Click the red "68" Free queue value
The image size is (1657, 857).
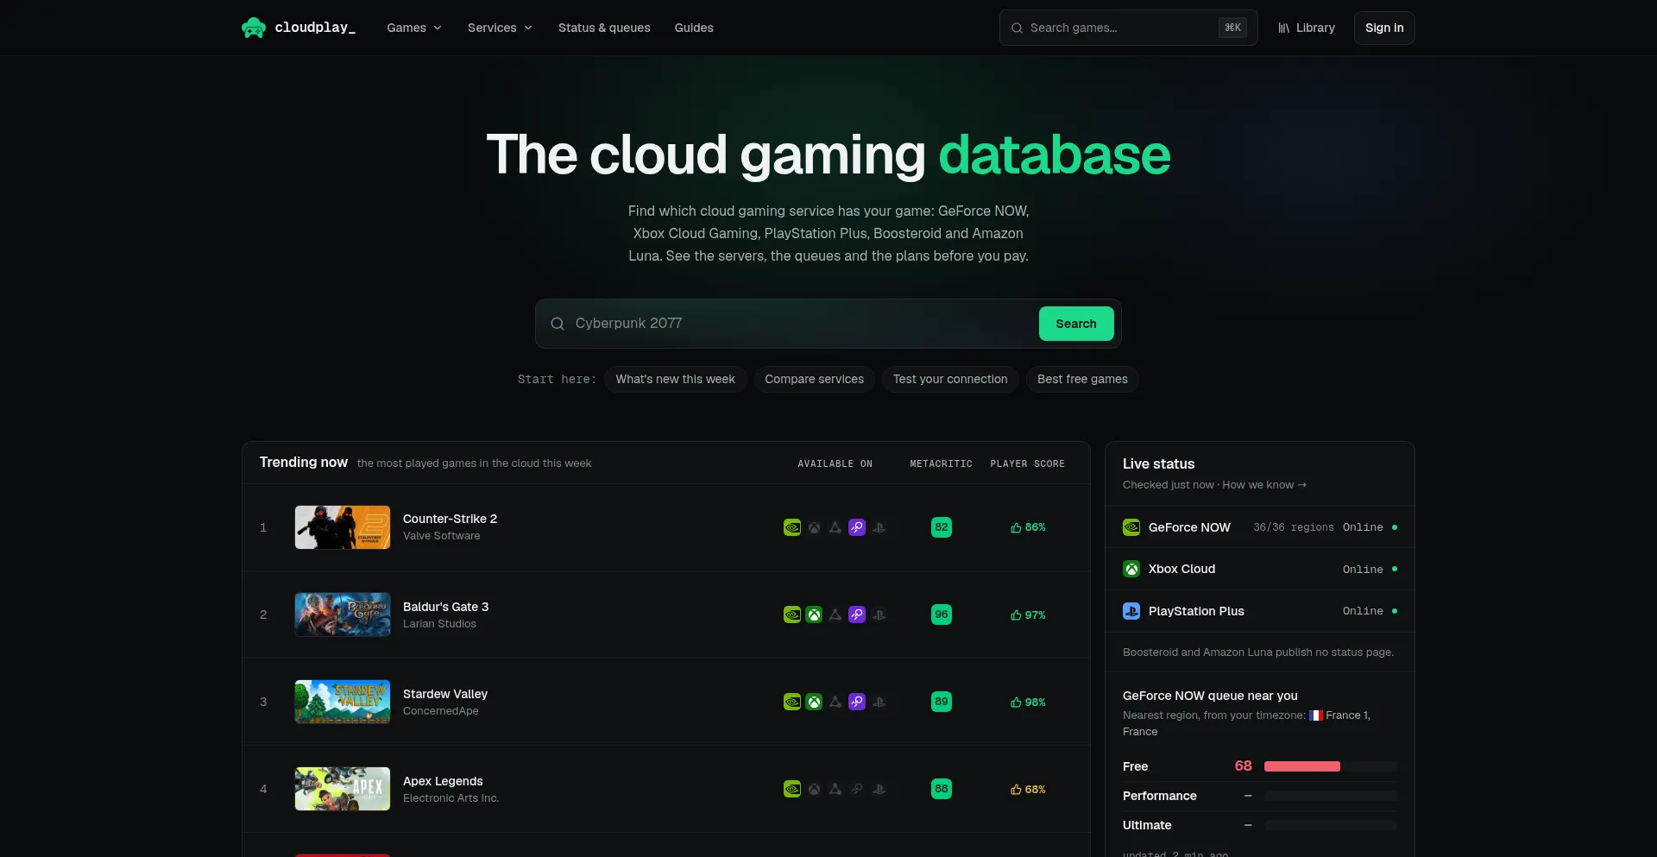(1243, 766)
